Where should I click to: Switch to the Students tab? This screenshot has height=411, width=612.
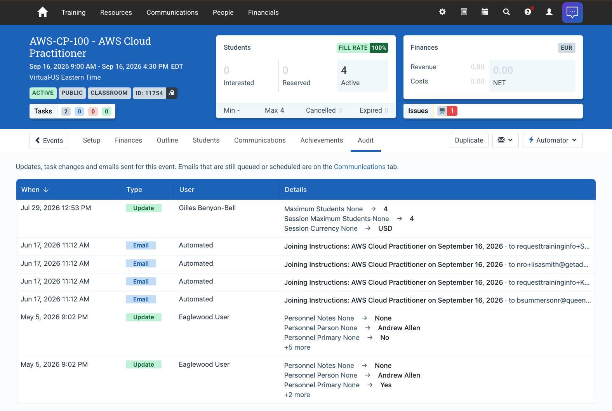click(x=206, y=140)
